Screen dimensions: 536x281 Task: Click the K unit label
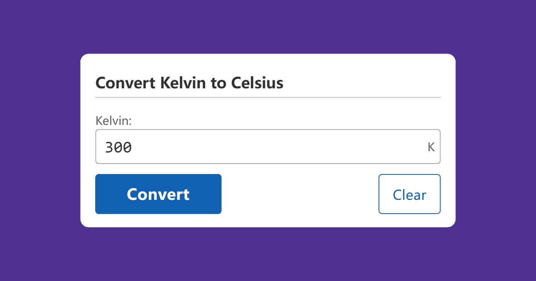431,146
